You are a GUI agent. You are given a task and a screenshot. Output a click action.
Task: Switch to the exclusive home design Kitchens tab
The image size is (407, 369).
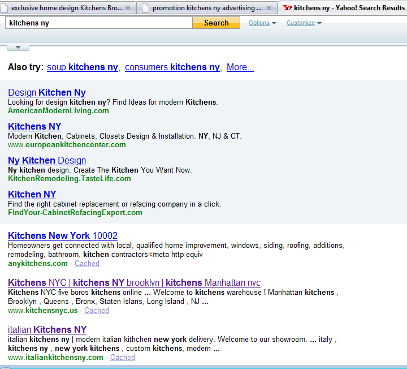pos(67,8)
